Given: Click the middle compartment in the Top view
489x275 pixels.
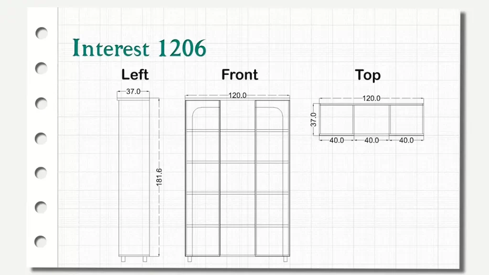Looking at the screenshot, I should click(372, 120).
